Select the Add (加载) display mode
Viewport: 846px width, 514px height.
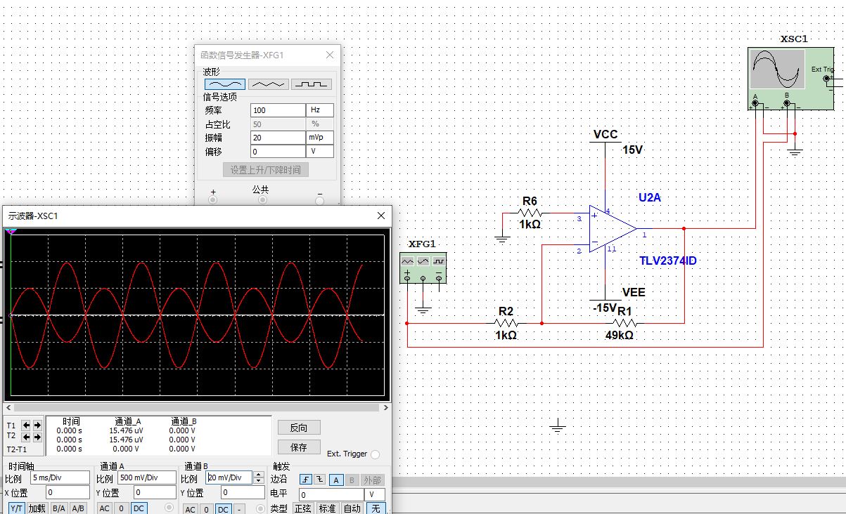37,508
